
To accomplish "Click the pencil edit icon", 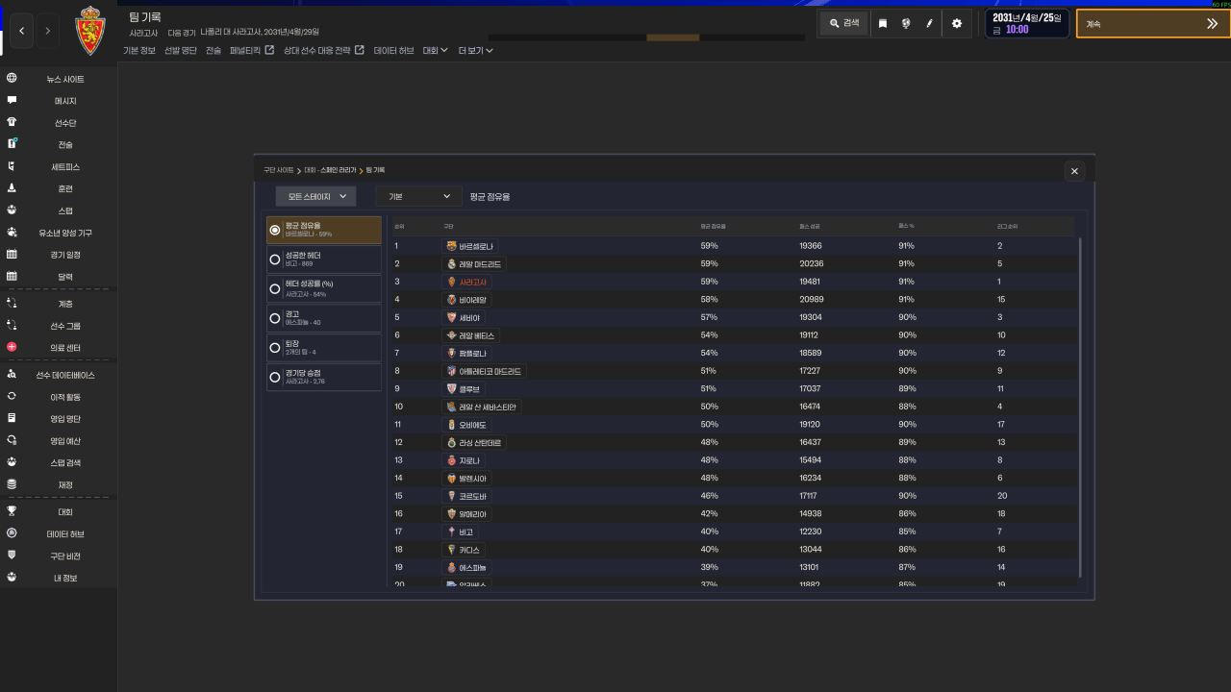I will point(930,23).
